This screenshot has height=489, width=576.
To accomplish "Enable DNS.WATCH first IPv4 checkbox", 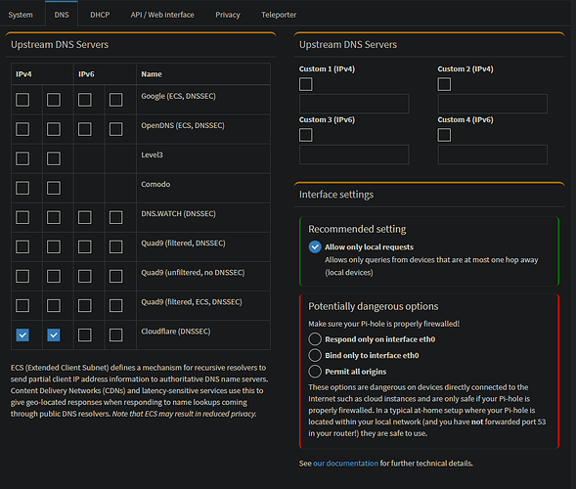I will tap(22, 217).
